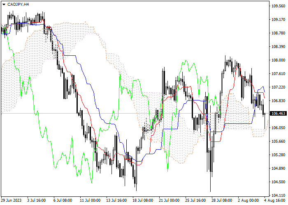Select the 105.280 price axis label
Viewport: 288px width, 205px height.
pyautogui.click(x=278, y=155)
